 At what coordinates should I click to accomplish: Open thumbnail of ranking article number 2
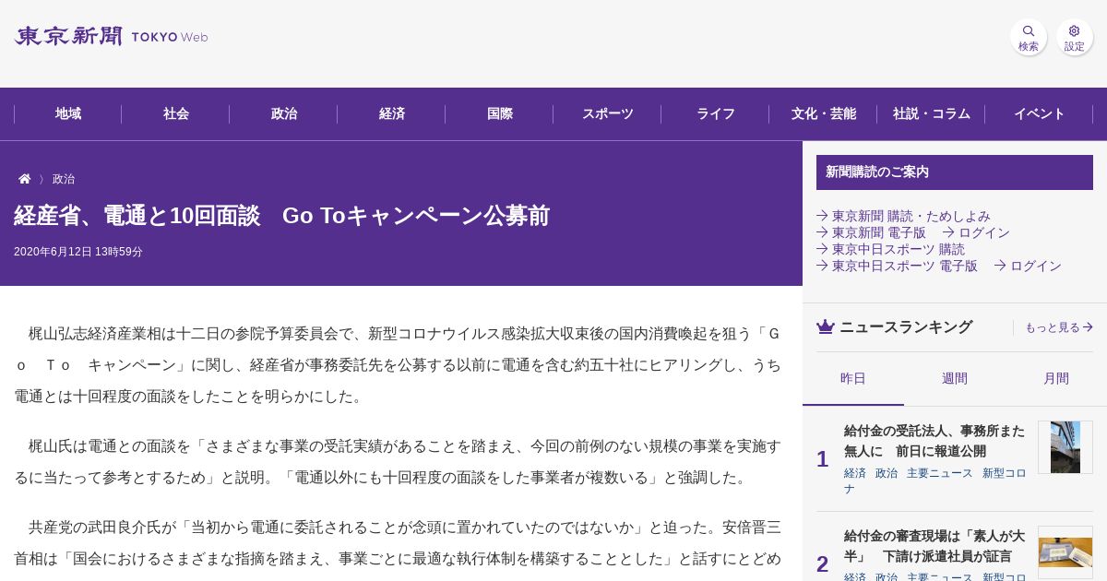(1065, 552)
